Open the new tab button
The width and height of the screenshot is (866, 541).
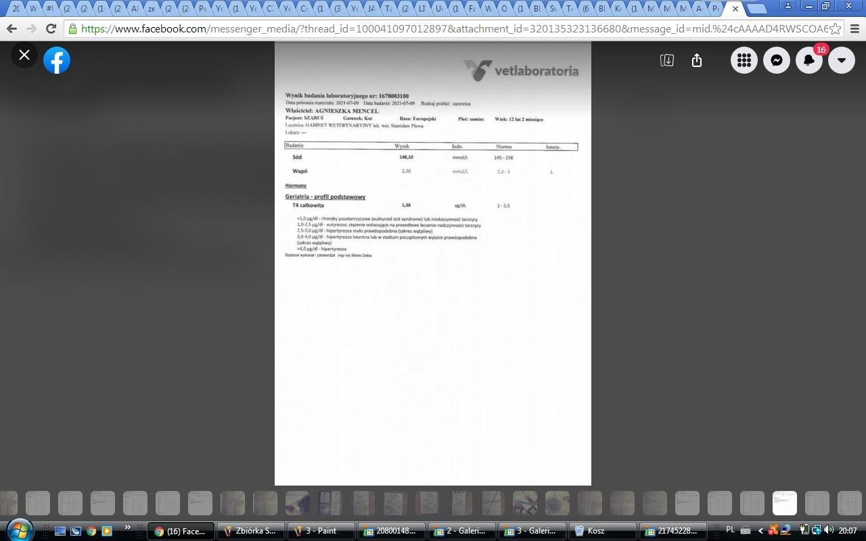click(x=757, y=9)
